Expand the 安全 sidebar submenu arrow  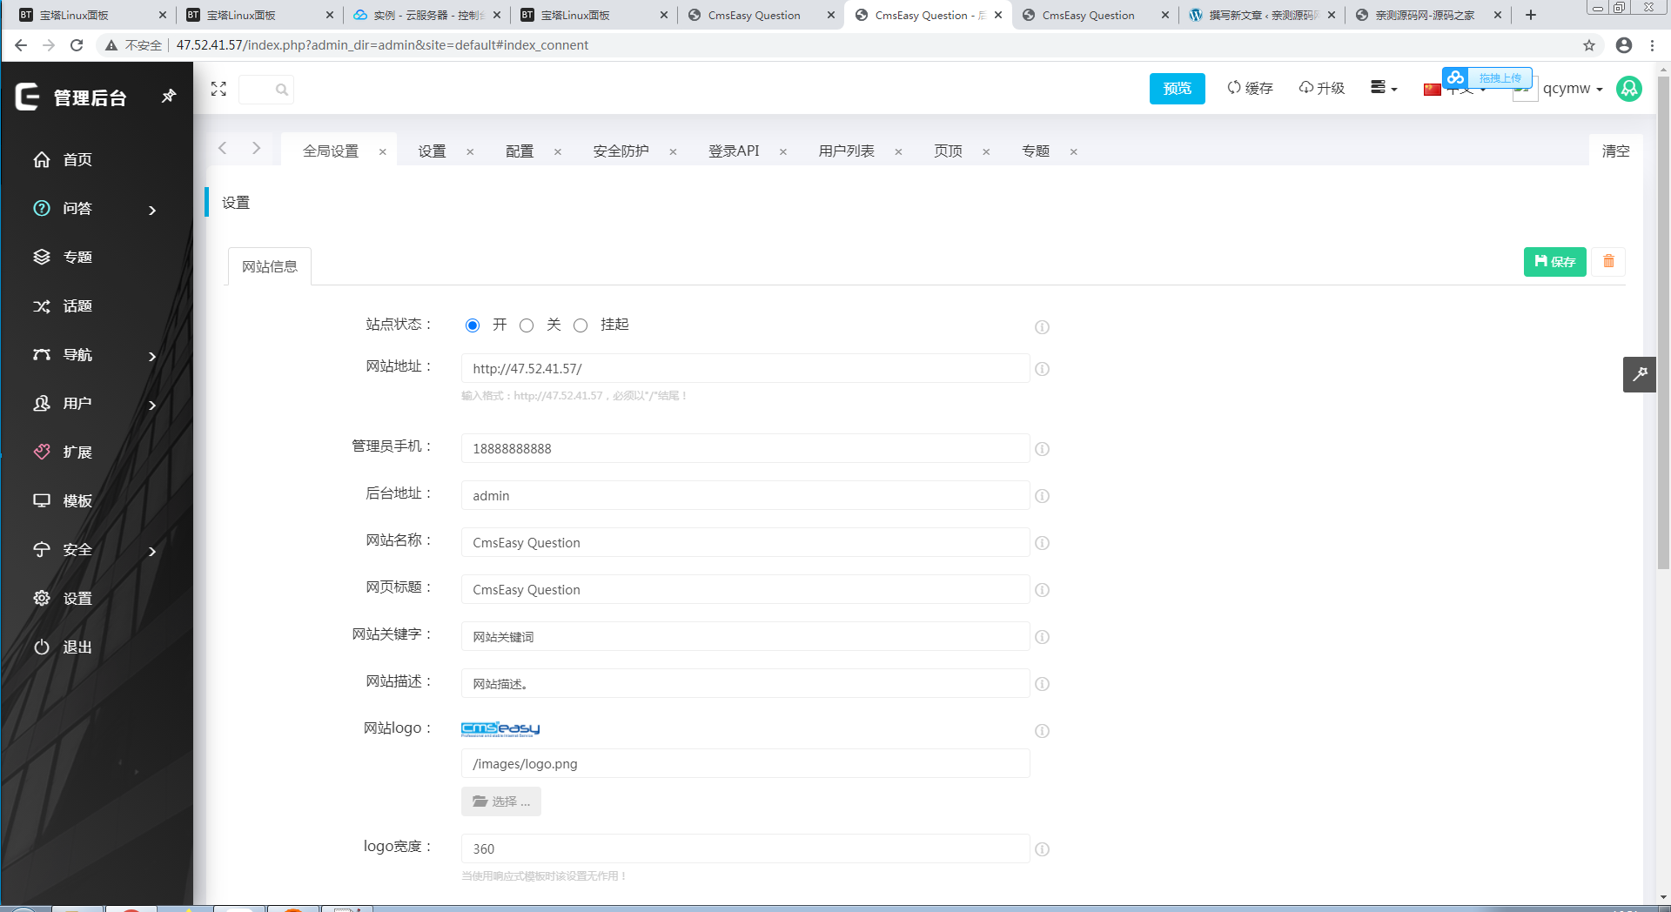tap(152, 551)
